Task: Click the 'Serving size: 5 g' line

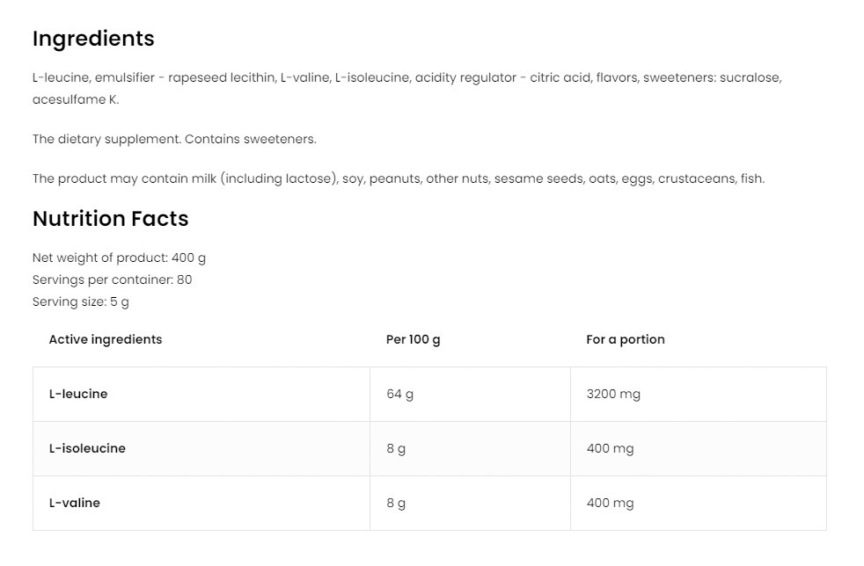Action: point(81,301)
